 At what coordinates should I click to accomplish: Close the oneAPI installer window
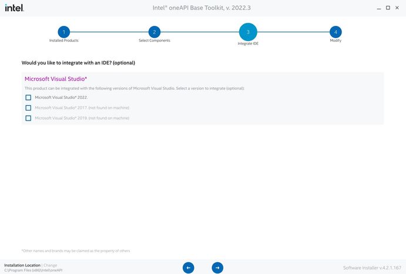tap(398, 8)
